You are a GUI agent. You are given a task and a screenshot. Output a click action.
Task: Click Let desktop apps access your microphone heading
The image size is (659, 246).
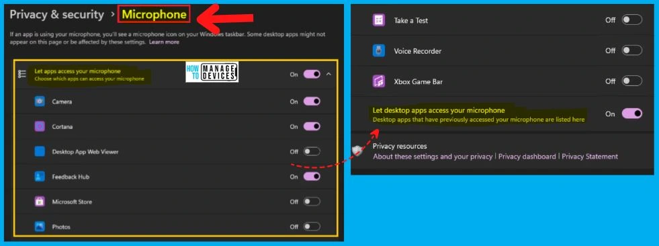tap(439, 111)
